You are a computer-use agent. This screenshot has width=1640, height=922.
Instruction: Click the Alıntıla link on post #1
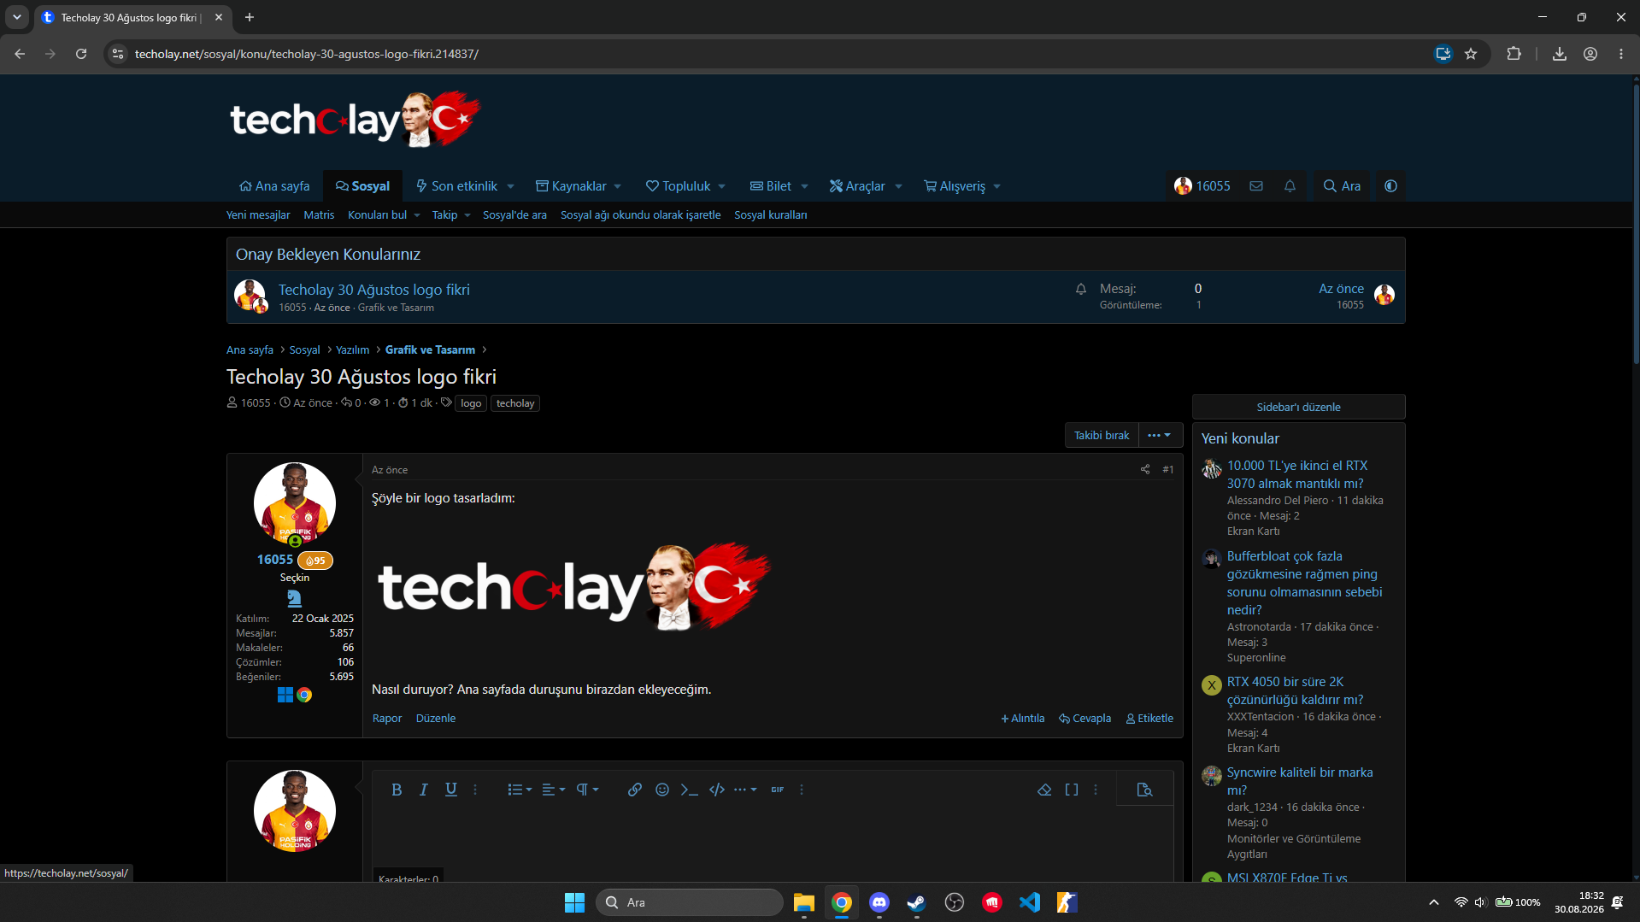1023,718
